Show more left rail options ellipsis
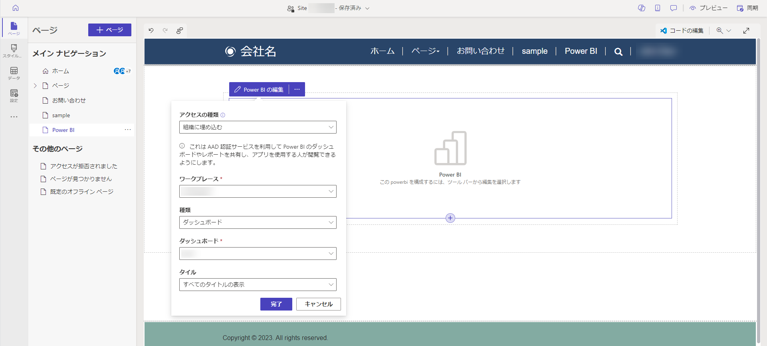This screenshot has width=767, height=346. 14,117
